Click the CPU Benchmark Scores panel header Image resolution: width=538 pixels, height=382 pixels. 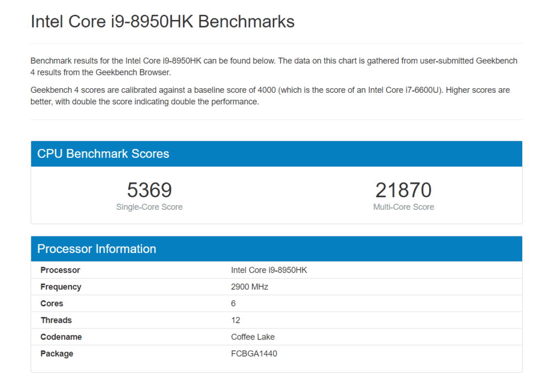(103, 154)
